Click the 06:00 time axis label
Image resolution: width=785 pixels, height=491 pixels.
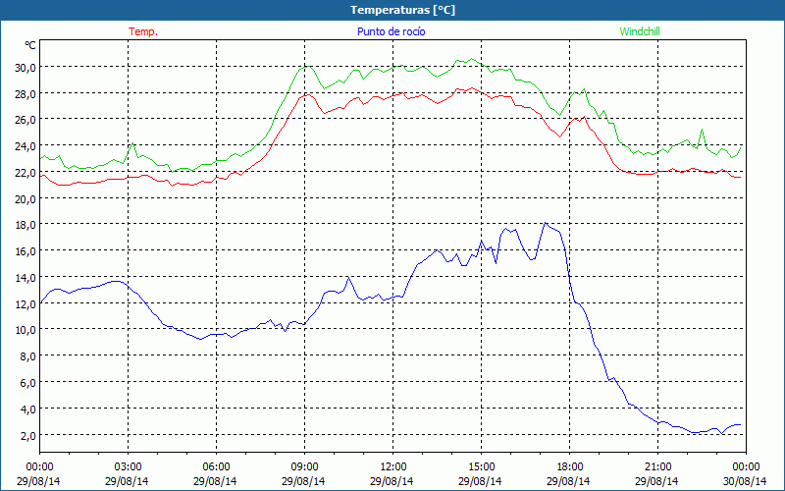(216, 467)
